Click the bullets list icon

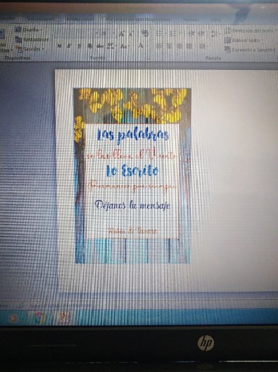(x=159, y=33)
